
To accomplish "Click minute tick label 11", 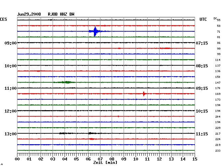I will (147, 159).
